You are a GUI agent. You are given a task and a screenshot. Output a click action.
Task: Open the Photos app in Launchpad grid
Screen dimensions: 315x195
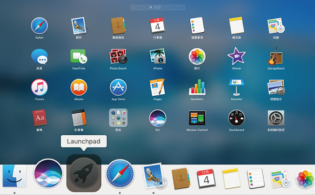(x=197, y=56)
